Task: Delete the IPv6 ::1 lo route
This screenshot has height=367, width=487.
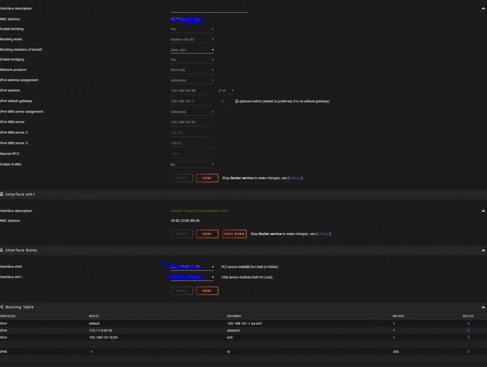Action: [x=468, y=351]
